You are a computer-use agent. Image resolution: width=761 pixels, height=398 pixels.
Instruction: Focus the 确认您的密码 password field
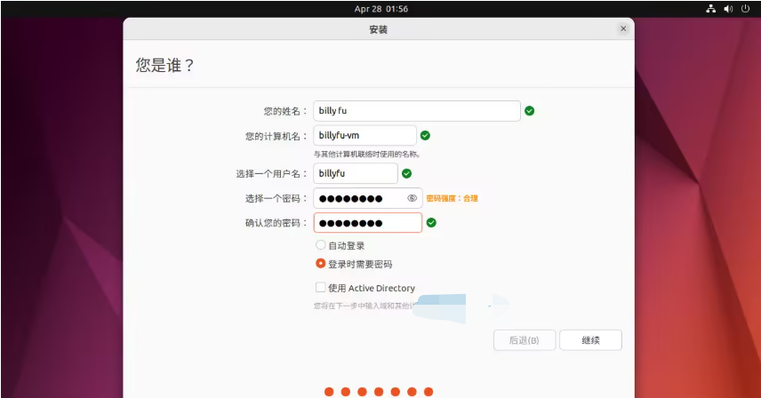click(367, 222)
